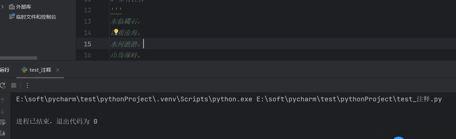This screenshot has width=456, height=139.
Task: Toggle soft-wrap icon in run console
Action: (3, 122)
